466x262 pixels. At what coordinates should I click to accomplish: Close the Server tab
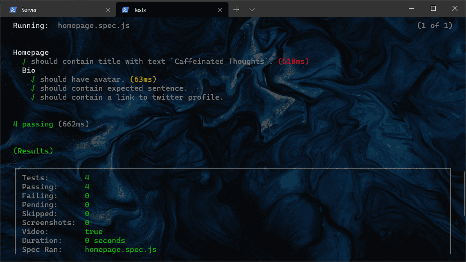[x=108, y=9]
